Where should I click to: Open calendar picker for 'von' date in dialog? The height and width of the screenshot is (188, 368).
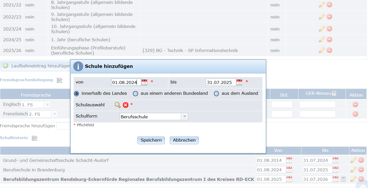[144, 82]
